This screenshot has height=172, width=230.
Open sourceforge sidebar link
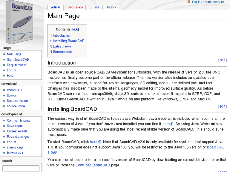pyautogui.click(x=15, y=148)
